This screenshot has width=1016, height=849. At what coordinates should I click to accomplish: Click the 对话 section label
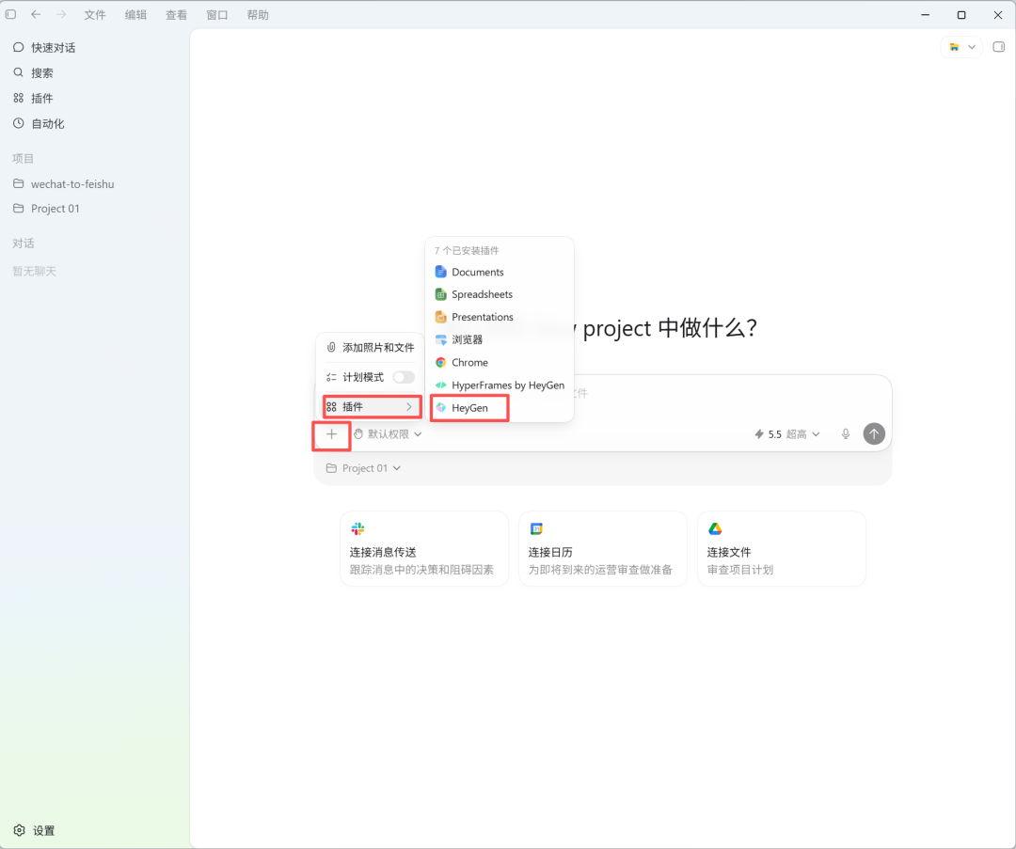[x=23, y=244]
